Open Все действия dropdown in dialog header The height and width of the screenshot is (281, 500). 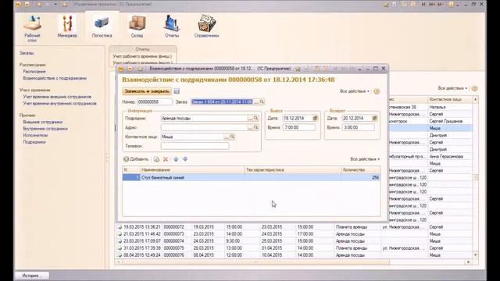(x=354, y=91)
